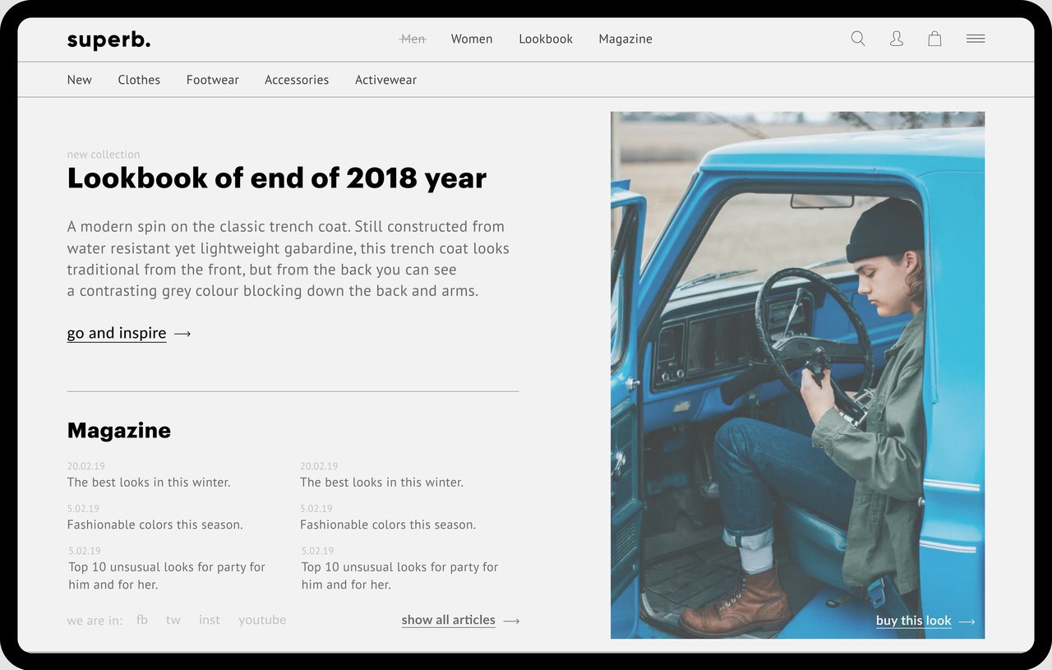Open the tw social link
Image resolution: width=1052 pixels, height=670 pixels.
[173, 620]
